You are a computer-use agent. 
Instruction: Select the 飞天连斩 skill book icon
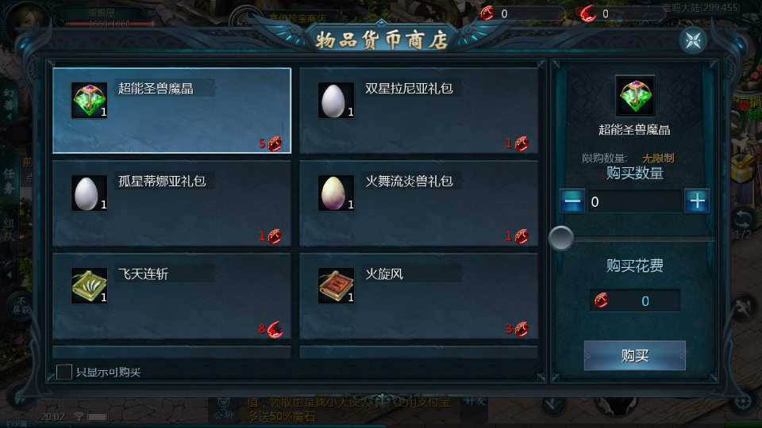click(89, 286)
